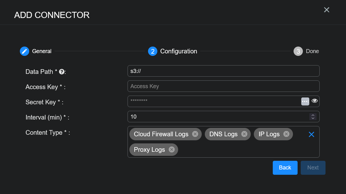
Task: Click into the Data Path field
Action: pyautogui.click(x=223, y=71)
